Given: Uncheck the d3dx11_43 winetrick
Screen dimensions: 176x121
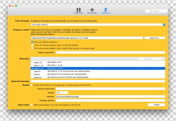Looking at the screenshot, I should click(x=32, y=68).
